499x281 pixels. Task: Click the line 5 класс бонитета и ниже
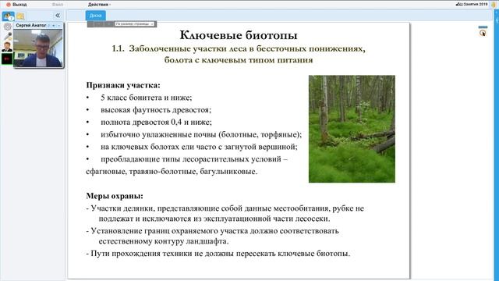(147, 98)
